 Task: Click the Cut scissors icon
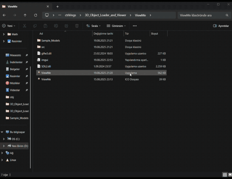24,26
